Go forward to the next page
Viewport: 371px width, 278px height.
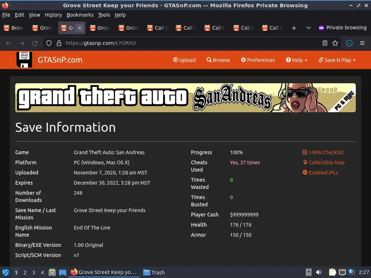click(21, 43)
